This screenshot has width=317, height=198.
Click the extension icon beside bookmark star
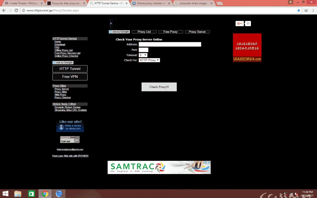click(306, 10)
